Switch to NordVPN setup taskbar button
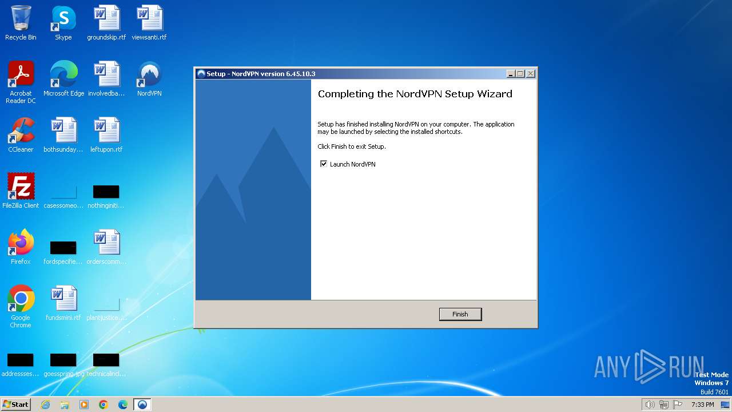Viewport: 732px width, 412px height. tap(142, 405)
